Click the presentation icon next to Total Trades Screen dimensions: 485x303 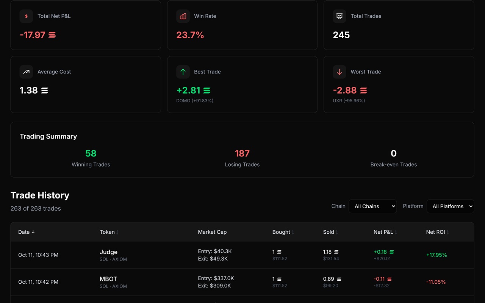point(339,16)
